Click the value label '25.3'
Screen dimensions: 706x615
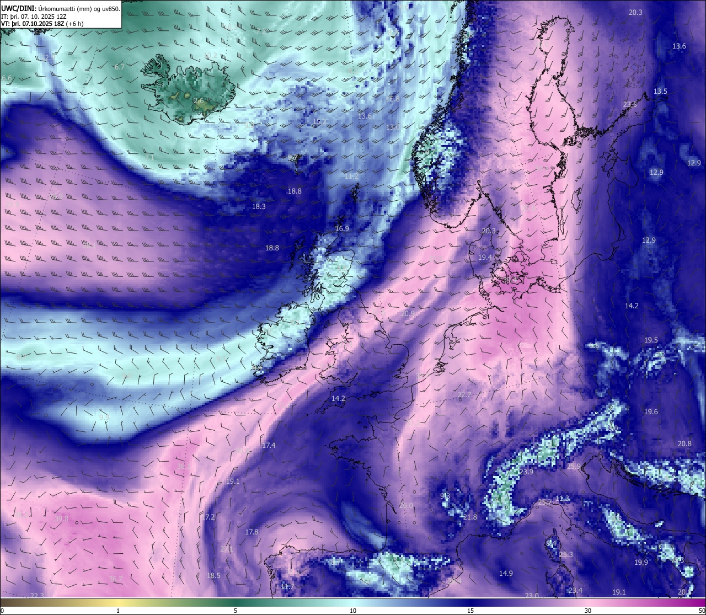(566, 555)
